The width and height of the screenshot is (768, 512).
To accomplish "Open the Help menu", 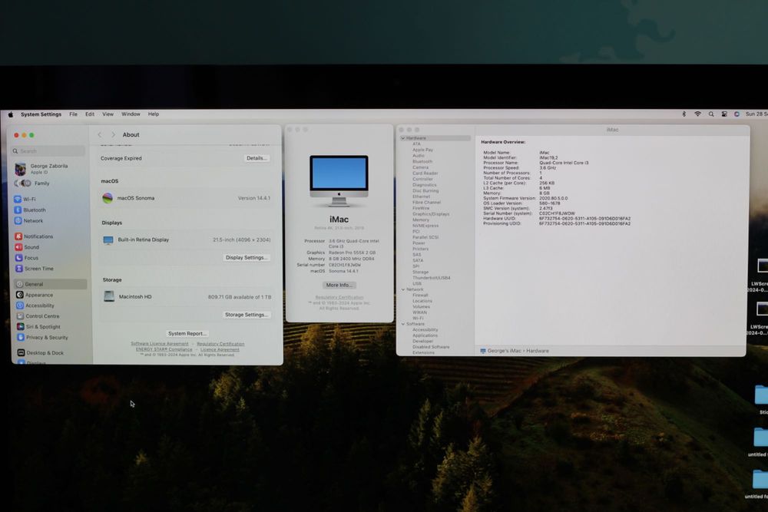I will click(x=154, y=114).
